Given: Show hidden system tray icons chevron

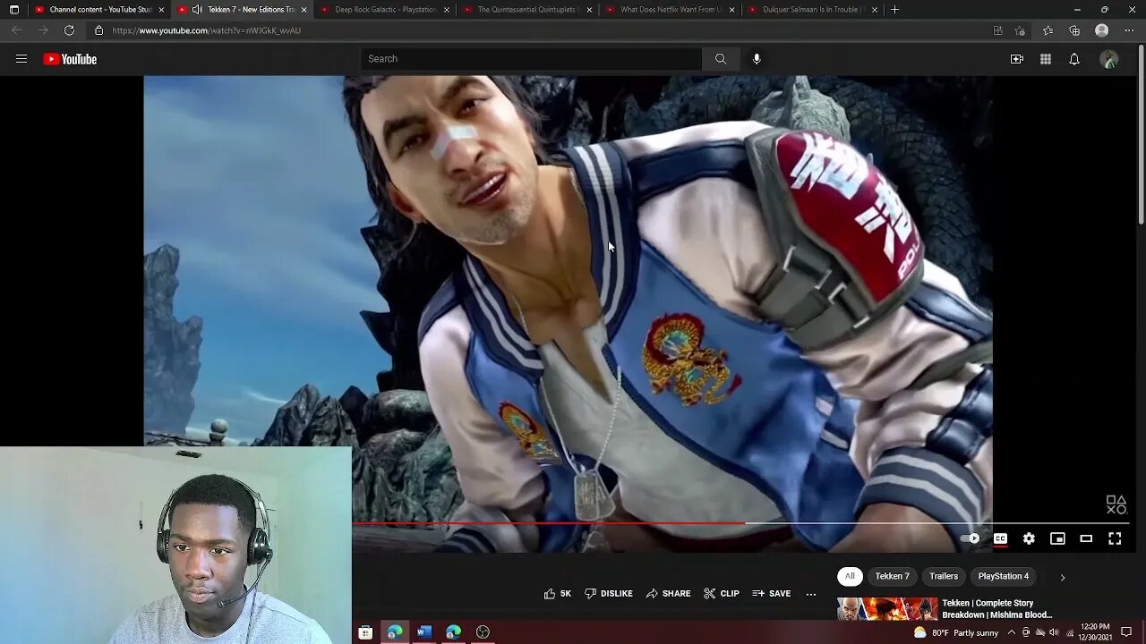Looking at the screenshot, I should point(1012,632).
